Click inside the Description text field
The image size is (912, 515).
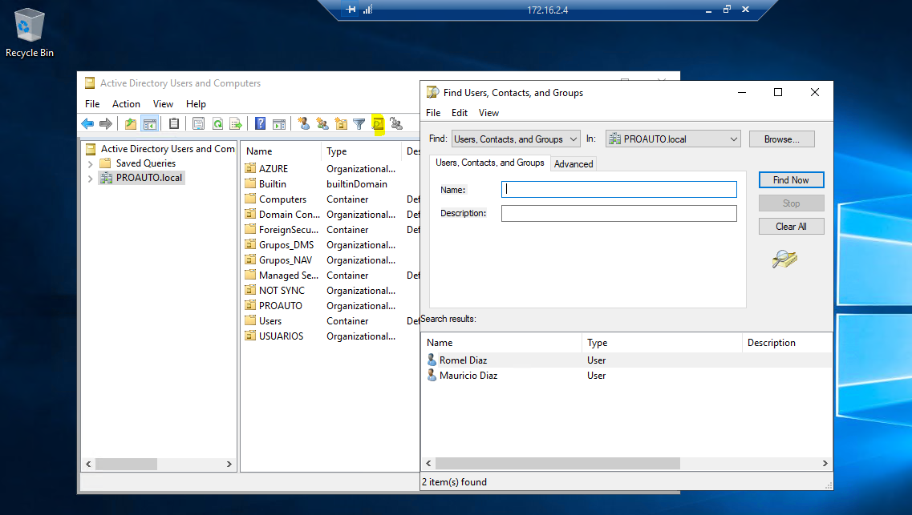pyautogui.click(x=619, y=213)
